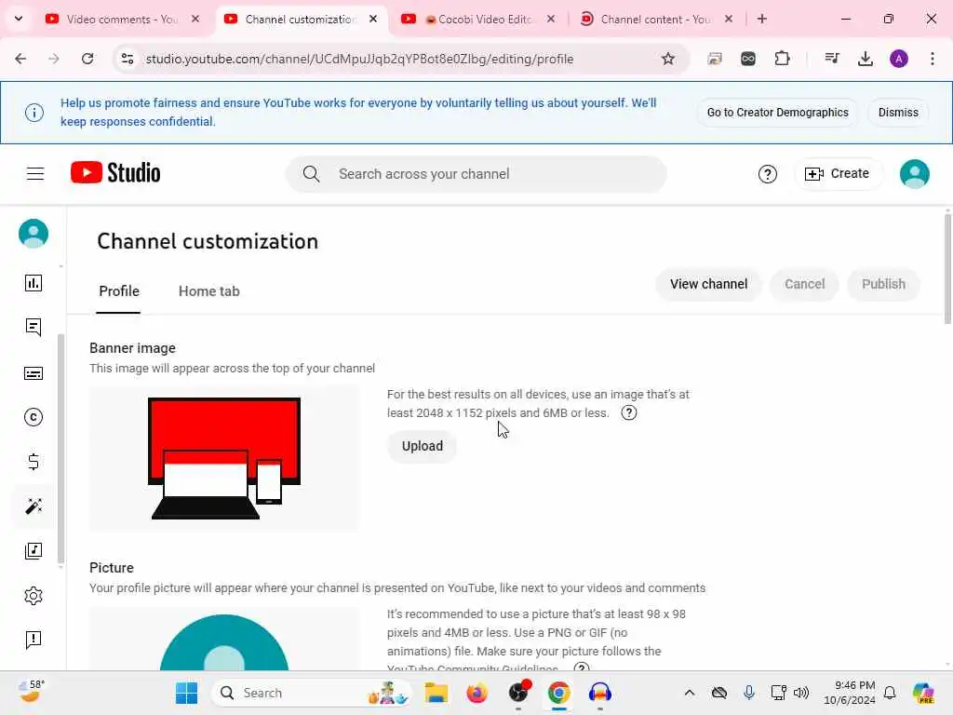Switch to the Profile tab
Screen dimensions: 953x715
(119, 291)
